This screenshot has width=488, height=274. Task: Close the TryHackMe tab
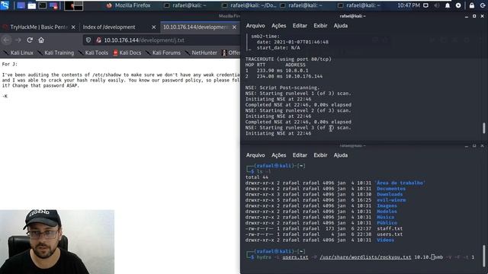pyautogui.click(x=73, y=27)
